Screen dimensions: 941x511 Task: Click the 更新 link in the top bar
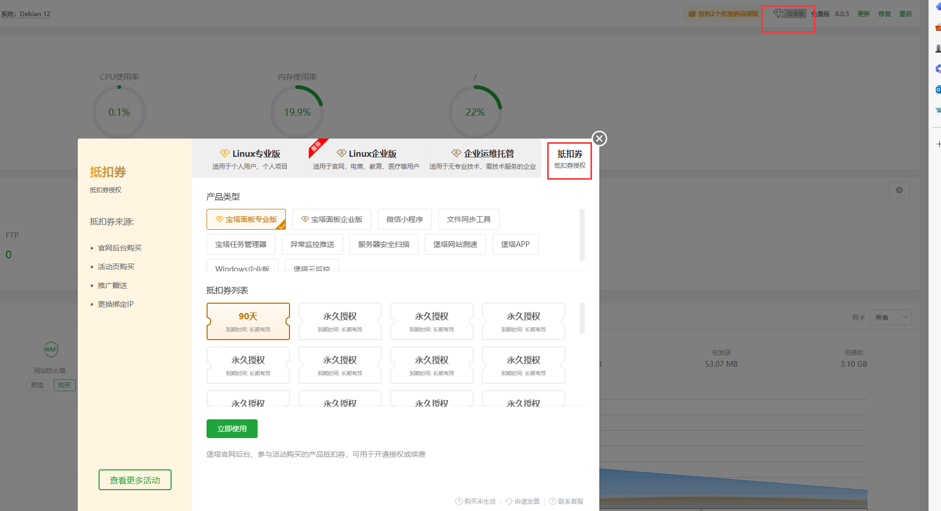864,14
